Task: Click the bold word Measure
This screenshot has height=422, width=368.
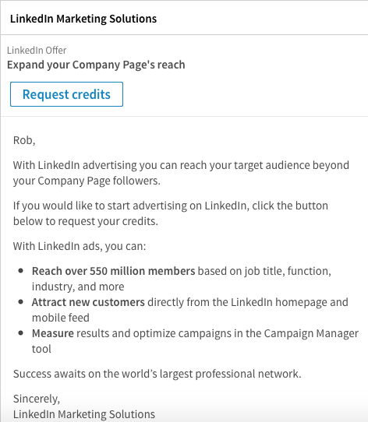Action: (53, 333)
